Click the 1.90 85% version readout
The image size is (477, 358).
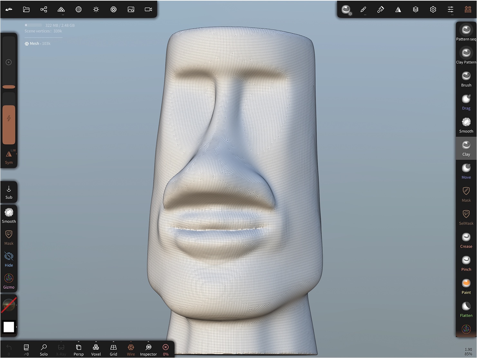(x=468, y=352)
